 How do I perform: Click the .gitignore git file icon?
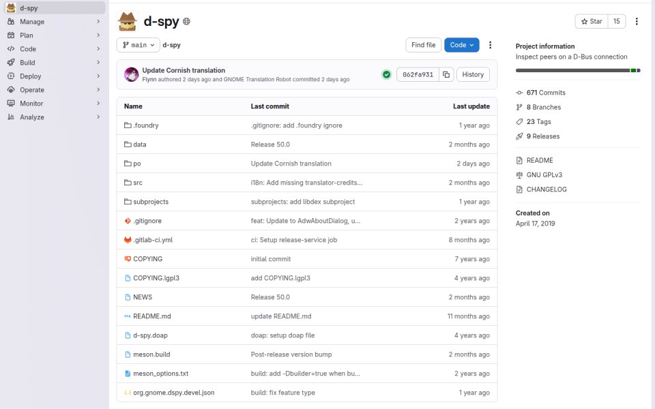click(x=128, y=221)
